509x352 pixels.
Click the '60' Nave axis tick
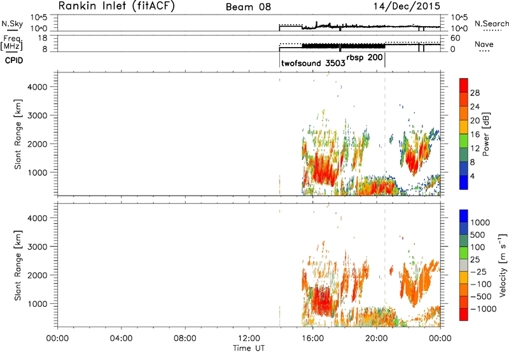click(x=455, y=38)
